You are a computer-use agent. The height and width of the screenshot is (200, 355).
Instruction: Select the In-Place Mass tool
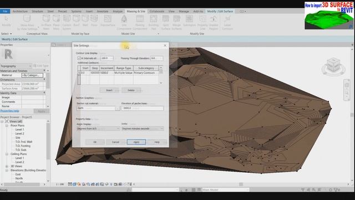(46, 18)
